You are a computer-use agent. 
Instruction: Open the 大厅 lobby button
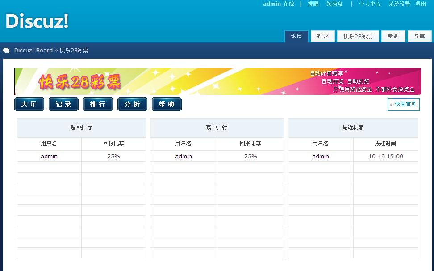(29, 104)
